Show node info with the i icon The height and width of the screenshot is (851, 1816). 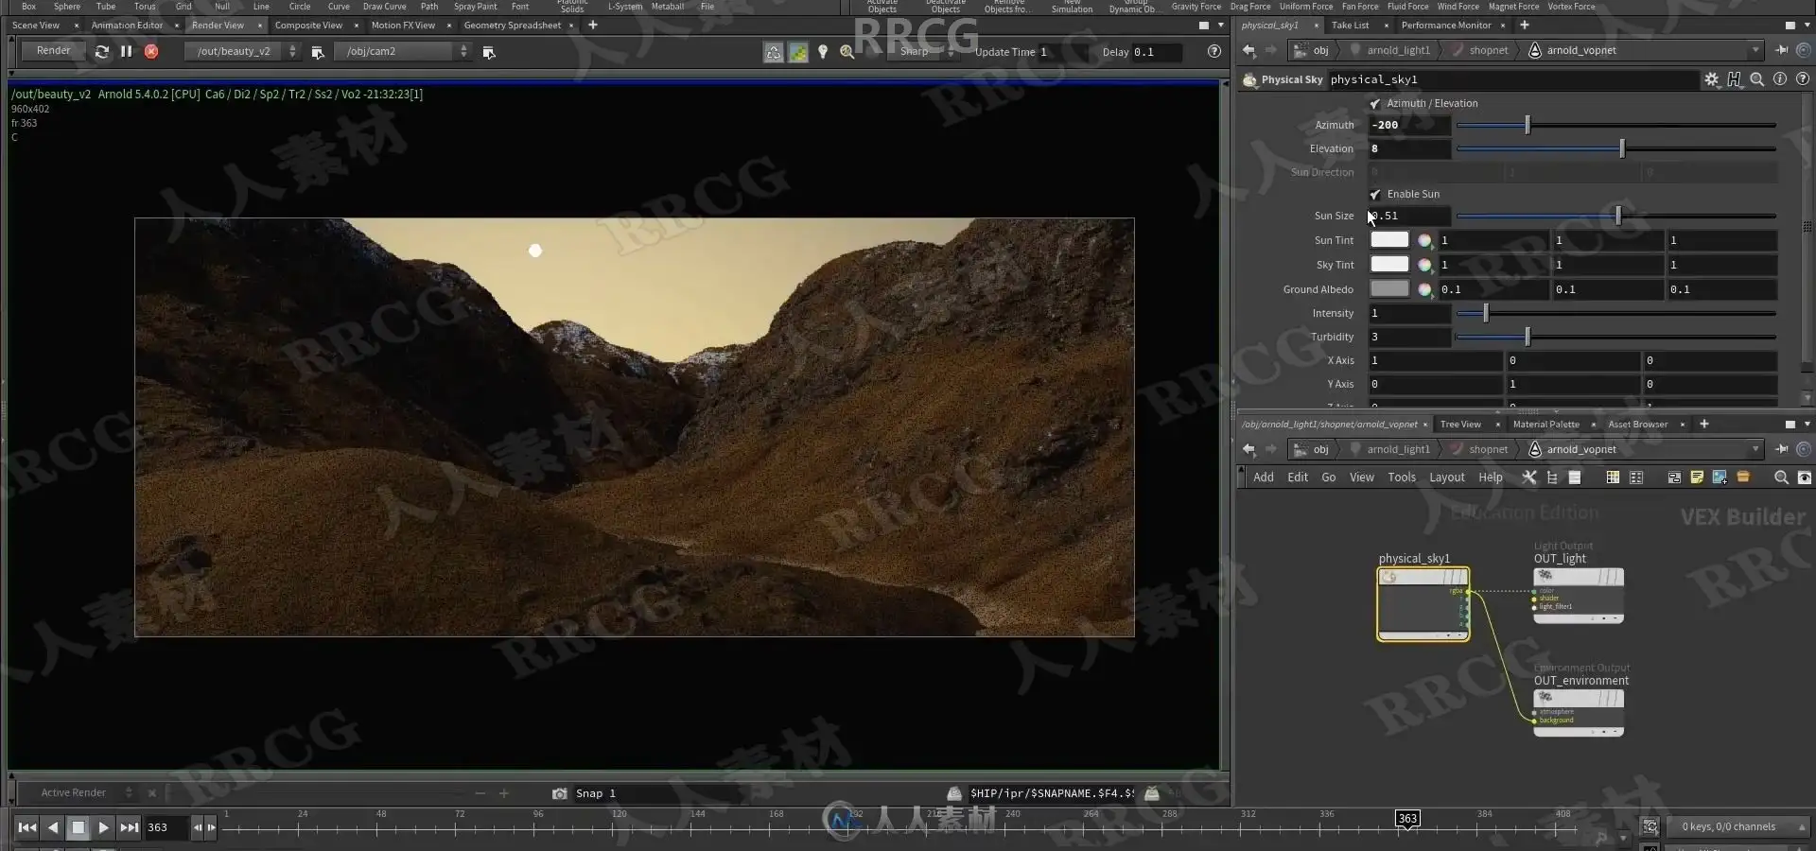coord(1780,79)
